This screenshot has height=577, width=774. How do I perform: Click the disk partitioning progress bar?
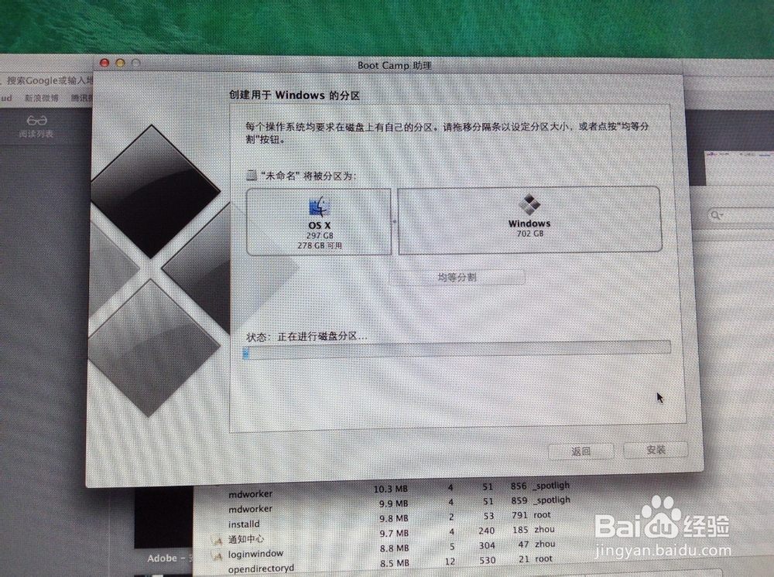coord(456,349)
